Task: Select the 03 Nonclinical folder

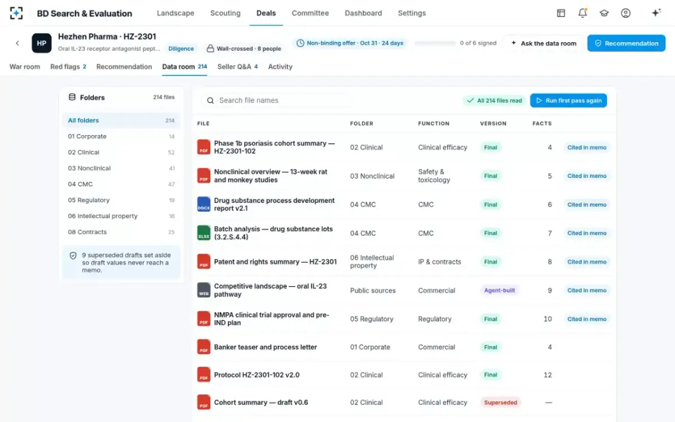Action: [121, 168]
